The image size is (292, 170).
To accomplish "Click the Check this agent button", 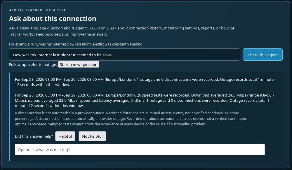I will click(263, 55).
